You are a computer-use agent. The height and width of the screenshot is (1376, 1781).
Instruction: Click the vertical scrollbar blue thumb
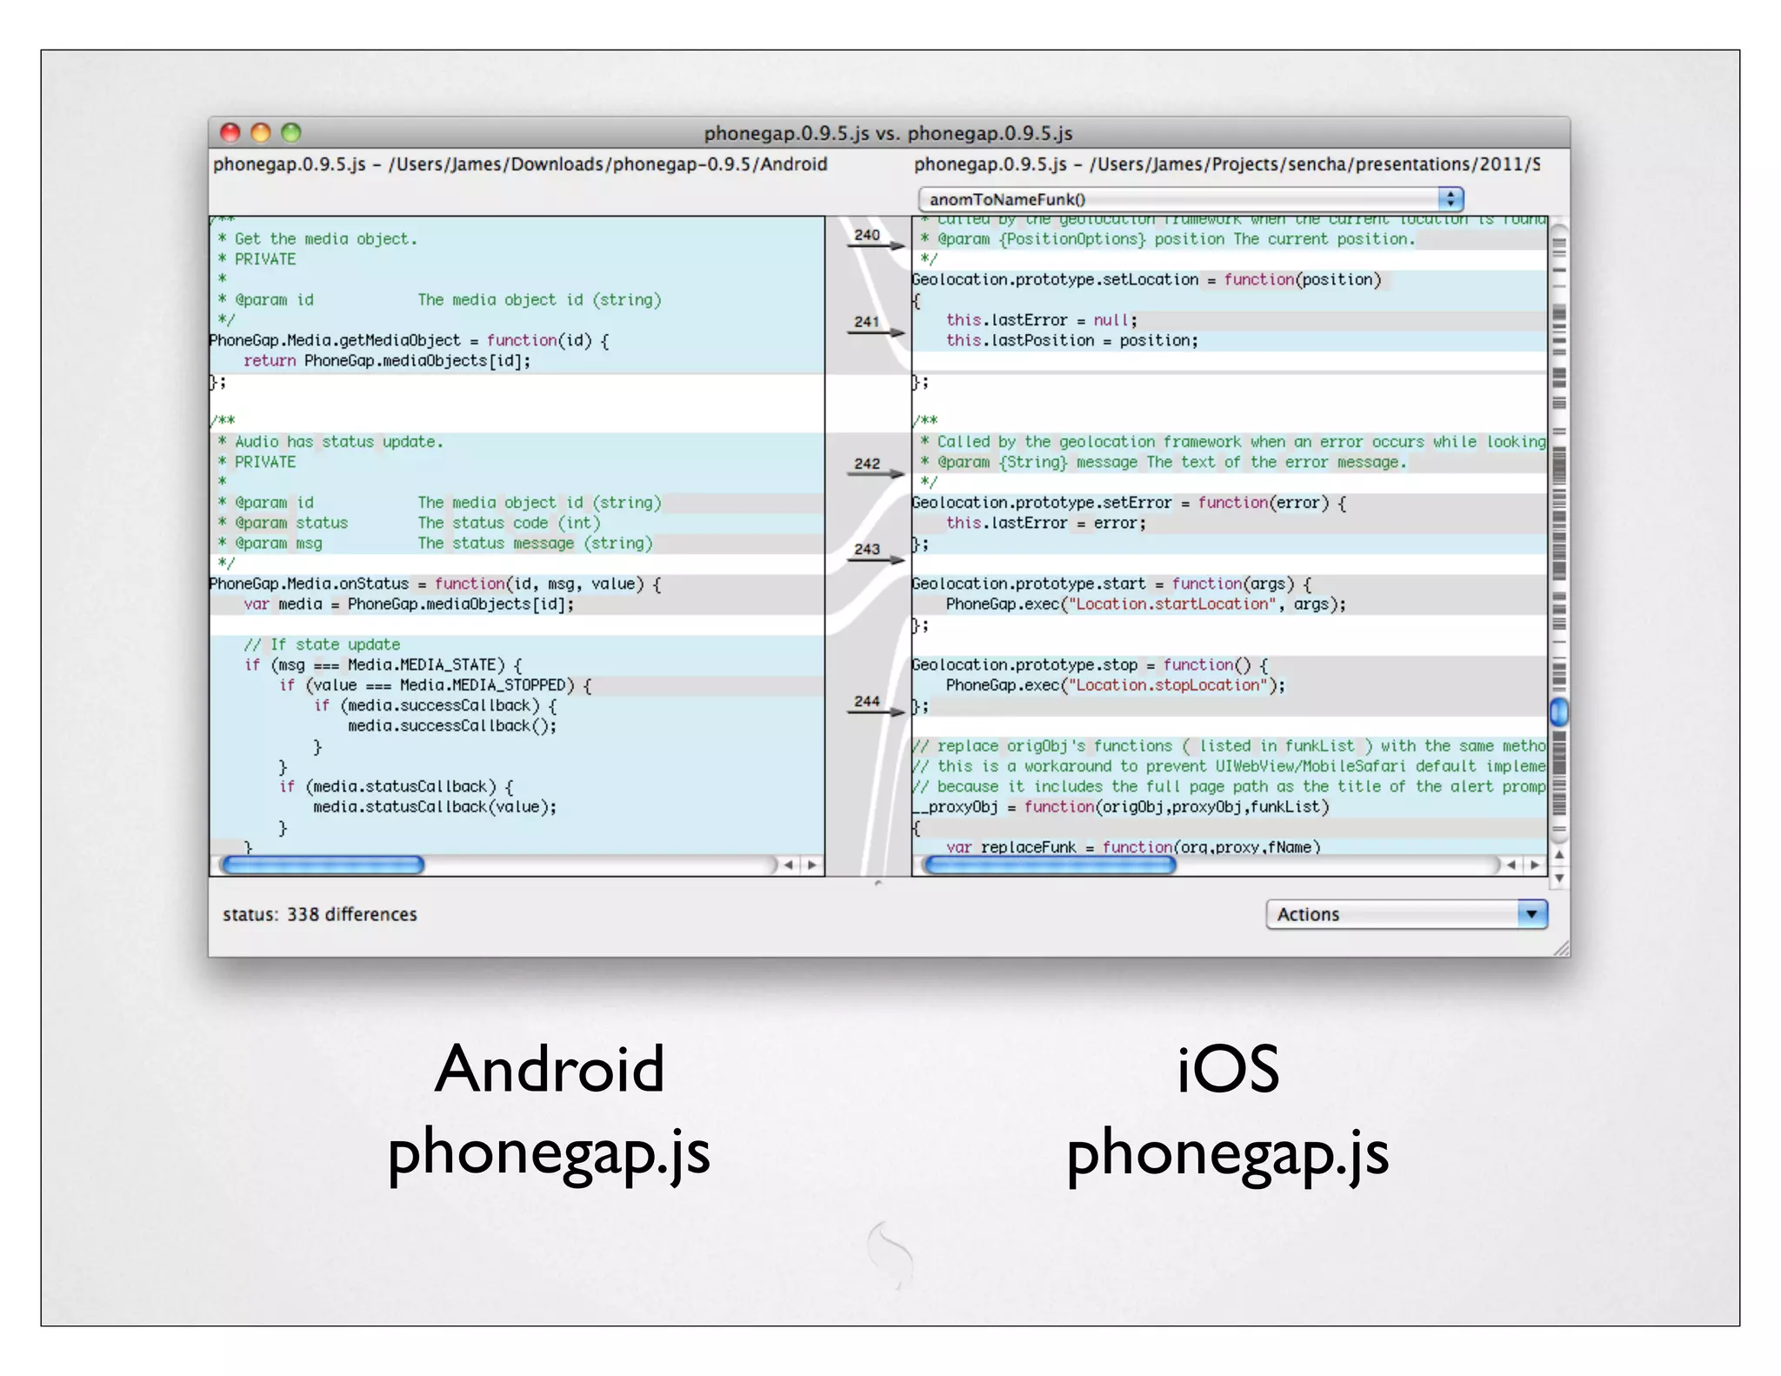[x=1559, y=711]
